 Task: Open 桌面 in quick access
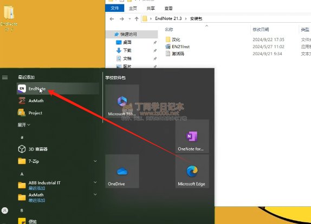pos(127,42)
